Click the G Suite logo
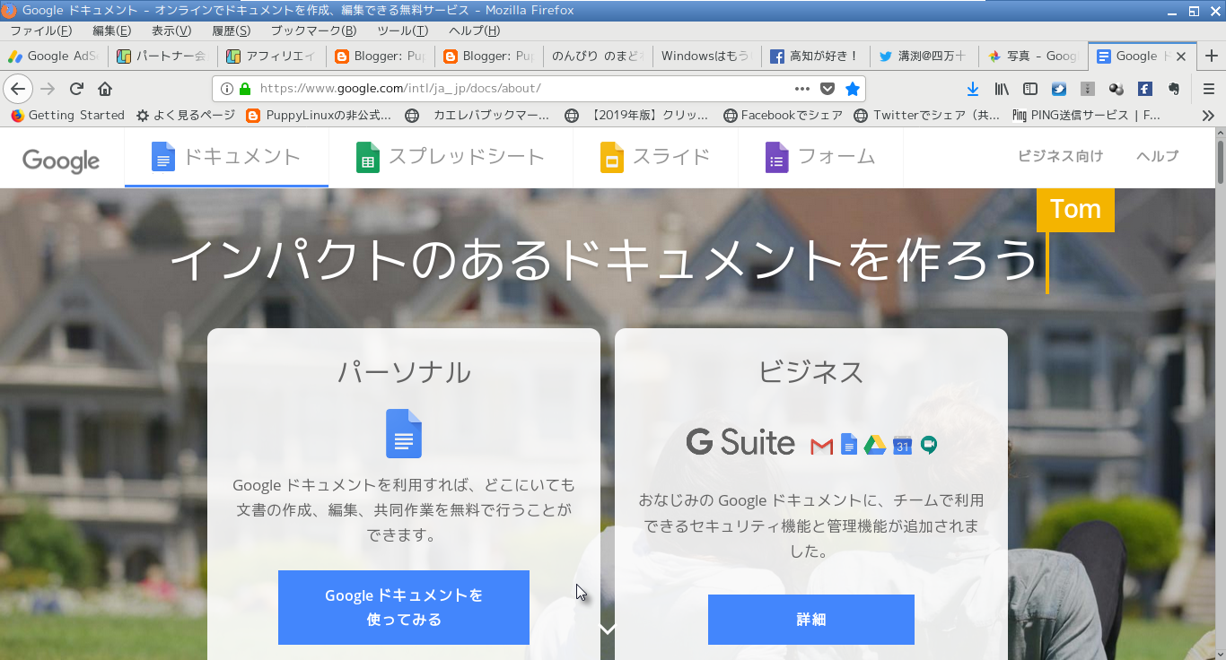 click(740, 442)
